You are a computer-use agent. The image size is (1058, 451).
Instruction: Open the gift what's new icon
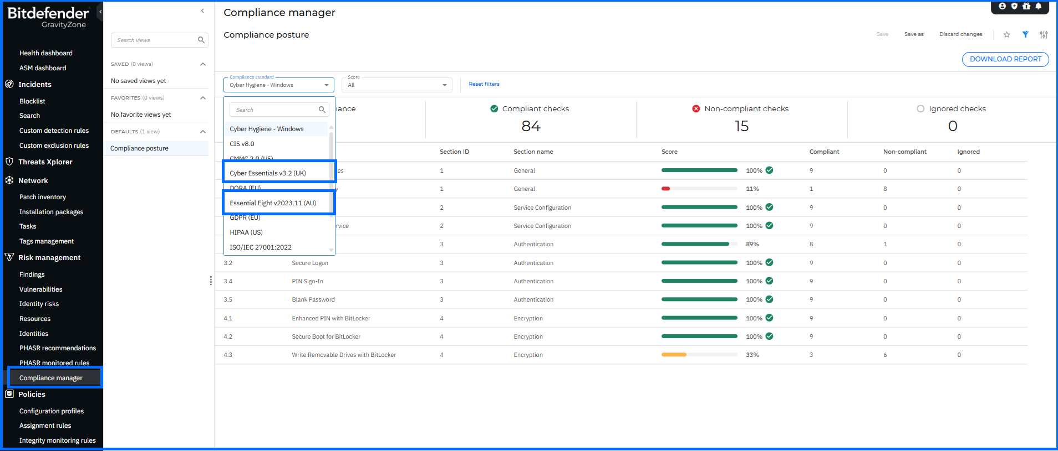(x=1026, y=7)
